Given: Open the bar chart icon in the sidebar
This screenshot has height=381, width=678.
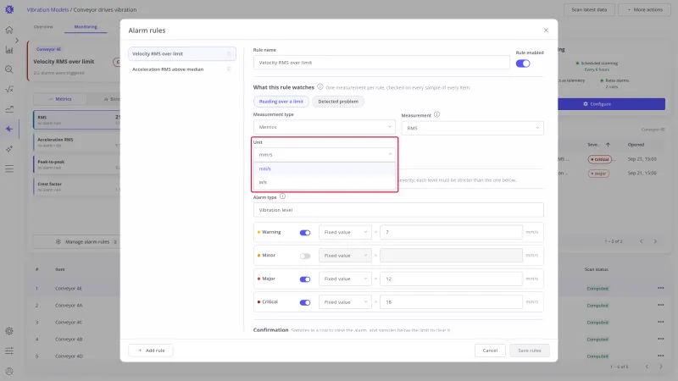Looking at the screenshot, I should (x=9, y=50).
